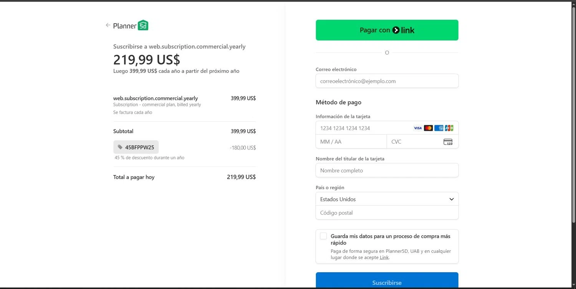576x289 pixels.
Task: Focus the card number field
Action: (x=387, y=128)
